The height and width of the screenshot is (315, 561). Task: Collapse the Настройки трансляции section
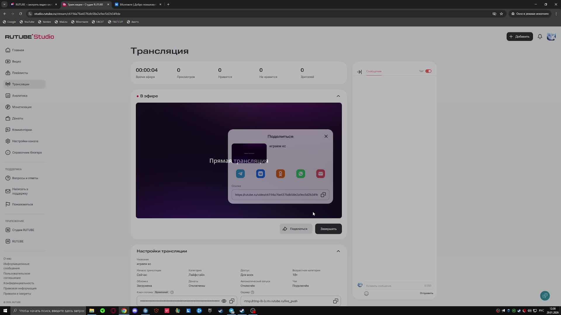tap(338, 251)
